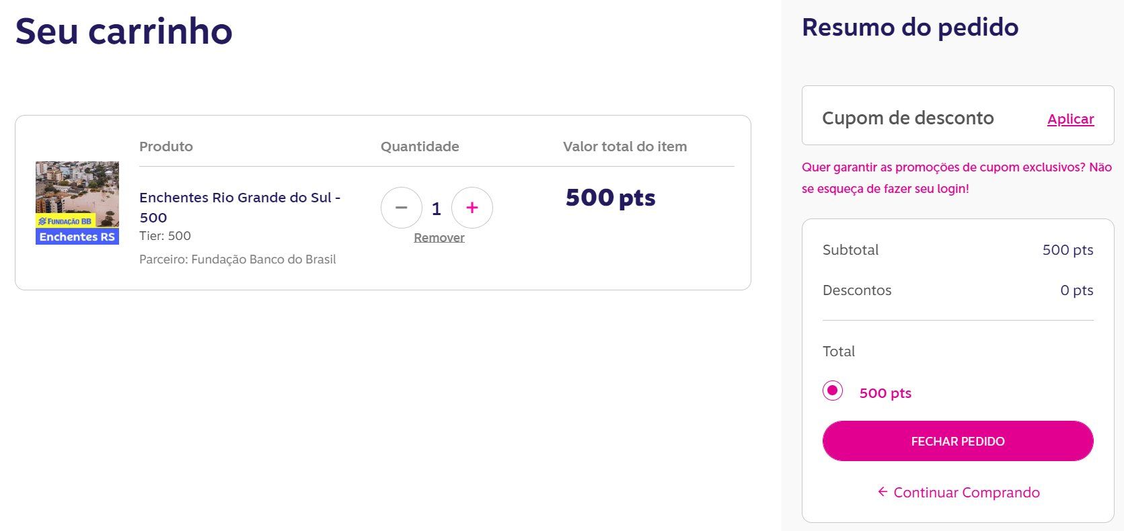The image size is (1124, 531).
Task: Click the quantity value 1
Action: (437, 209)
